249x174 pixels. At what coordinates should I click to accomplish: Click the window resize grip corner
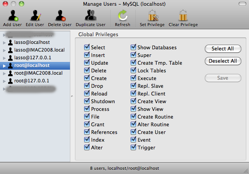click(246, 171)
